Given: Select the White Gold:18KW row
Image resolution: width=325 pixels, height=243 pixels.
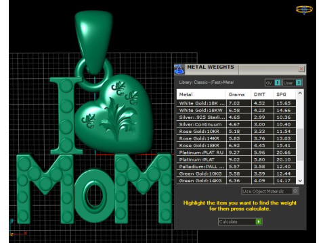Looking at the screenshot, I should 236,110.
